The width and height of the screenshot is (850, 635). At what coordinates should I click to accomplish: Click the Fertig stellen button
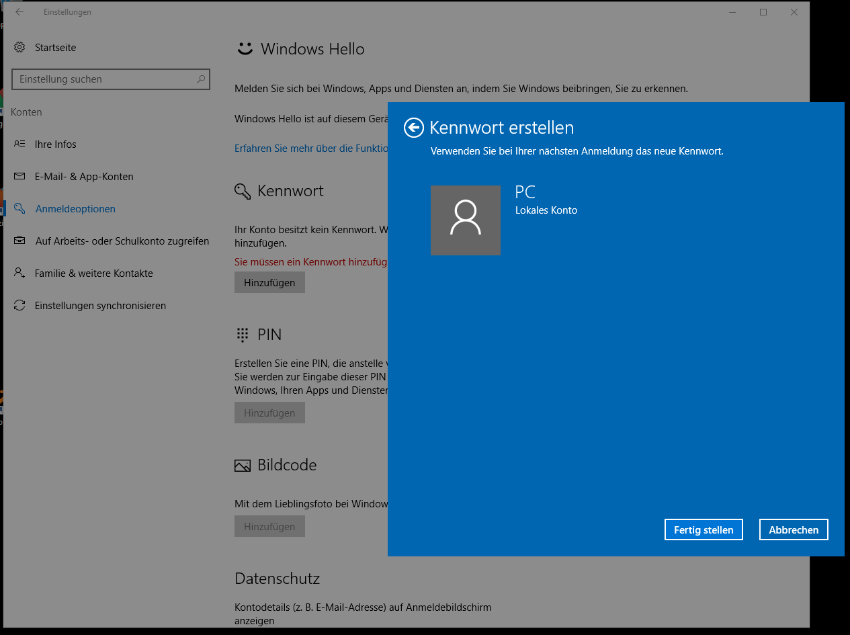click(x=704, y=530)
